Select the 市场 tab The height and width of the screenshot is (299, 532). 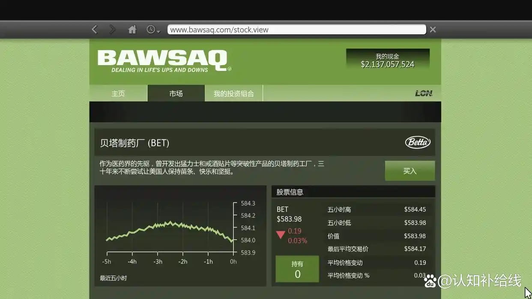pyautogui.click(x=176, y=93)
